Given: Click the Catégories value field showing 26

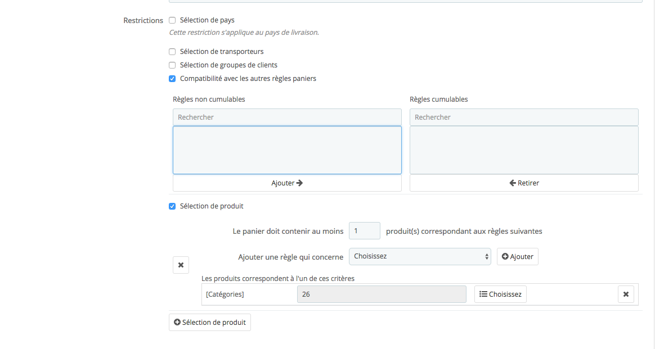Looking at the screenshot, I should pyautogui.click(x=382, y=294).
